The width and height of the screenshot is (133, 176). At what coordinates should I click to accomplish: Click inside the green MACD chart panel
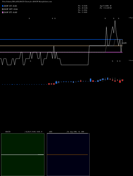(23, 155)
